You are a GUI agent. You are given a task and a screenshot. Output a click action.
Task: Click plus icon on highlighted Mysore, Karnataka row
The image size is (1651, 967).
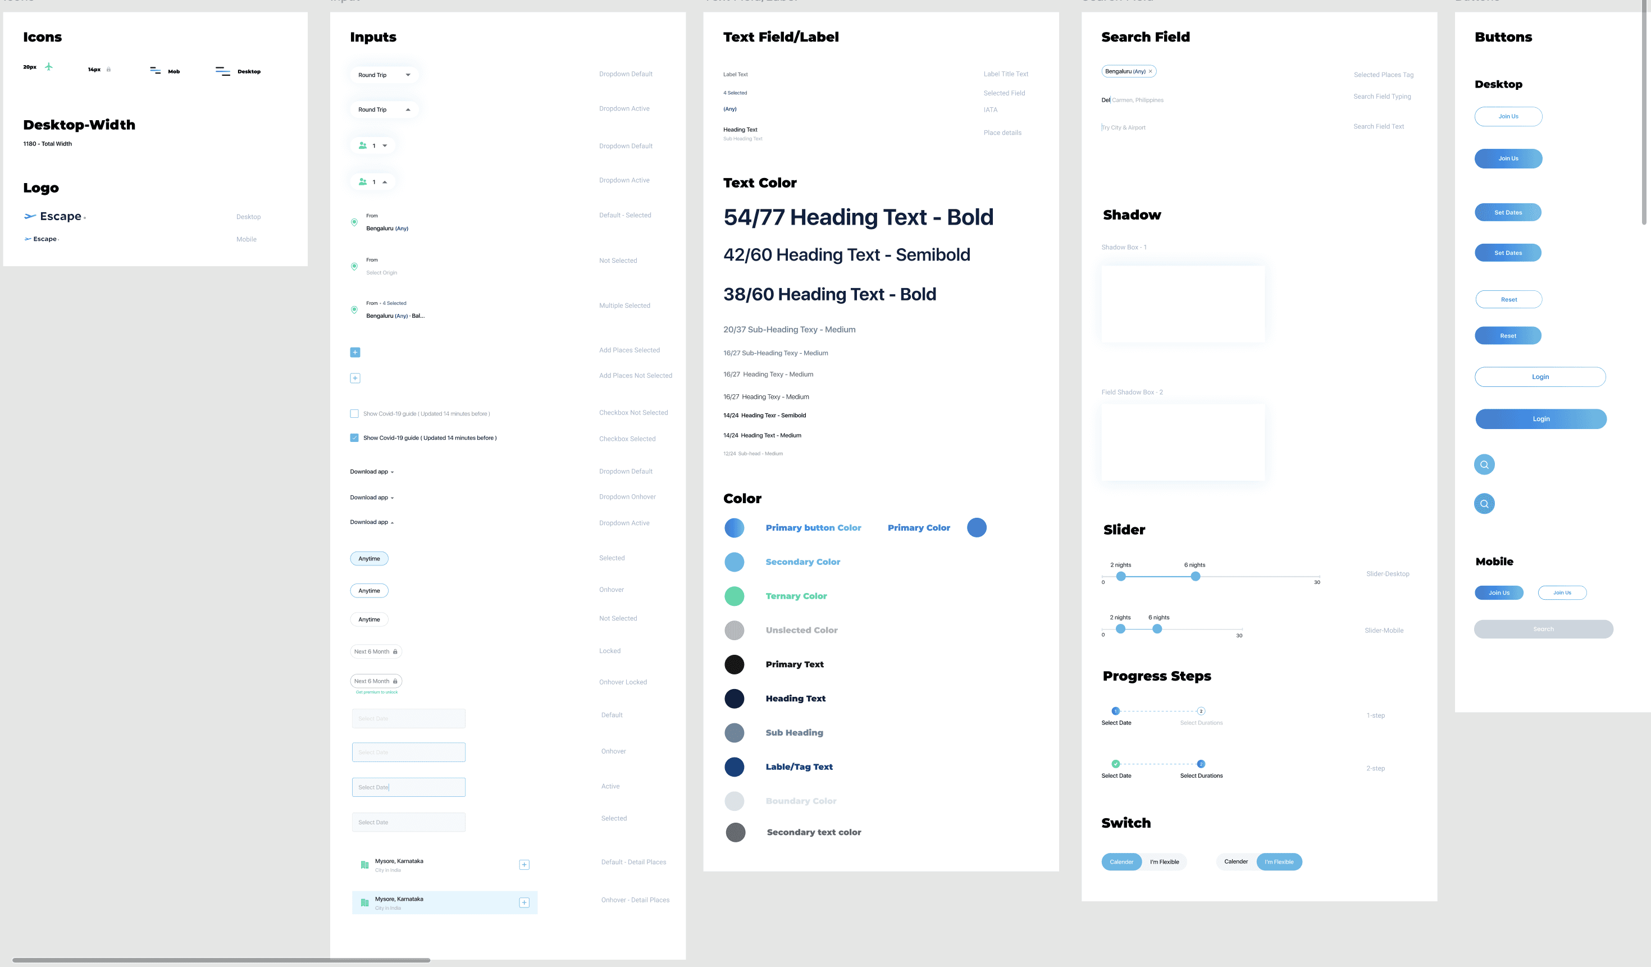coord(524,903)
